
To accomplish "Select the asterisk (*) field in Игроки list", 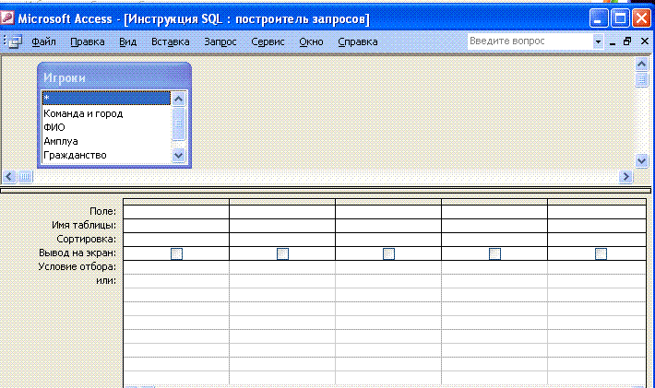I will (x=106, y=98).
